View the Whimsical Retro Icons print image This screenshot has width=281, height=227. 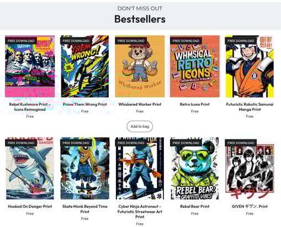pyautogui.click(x=195, y=66)
